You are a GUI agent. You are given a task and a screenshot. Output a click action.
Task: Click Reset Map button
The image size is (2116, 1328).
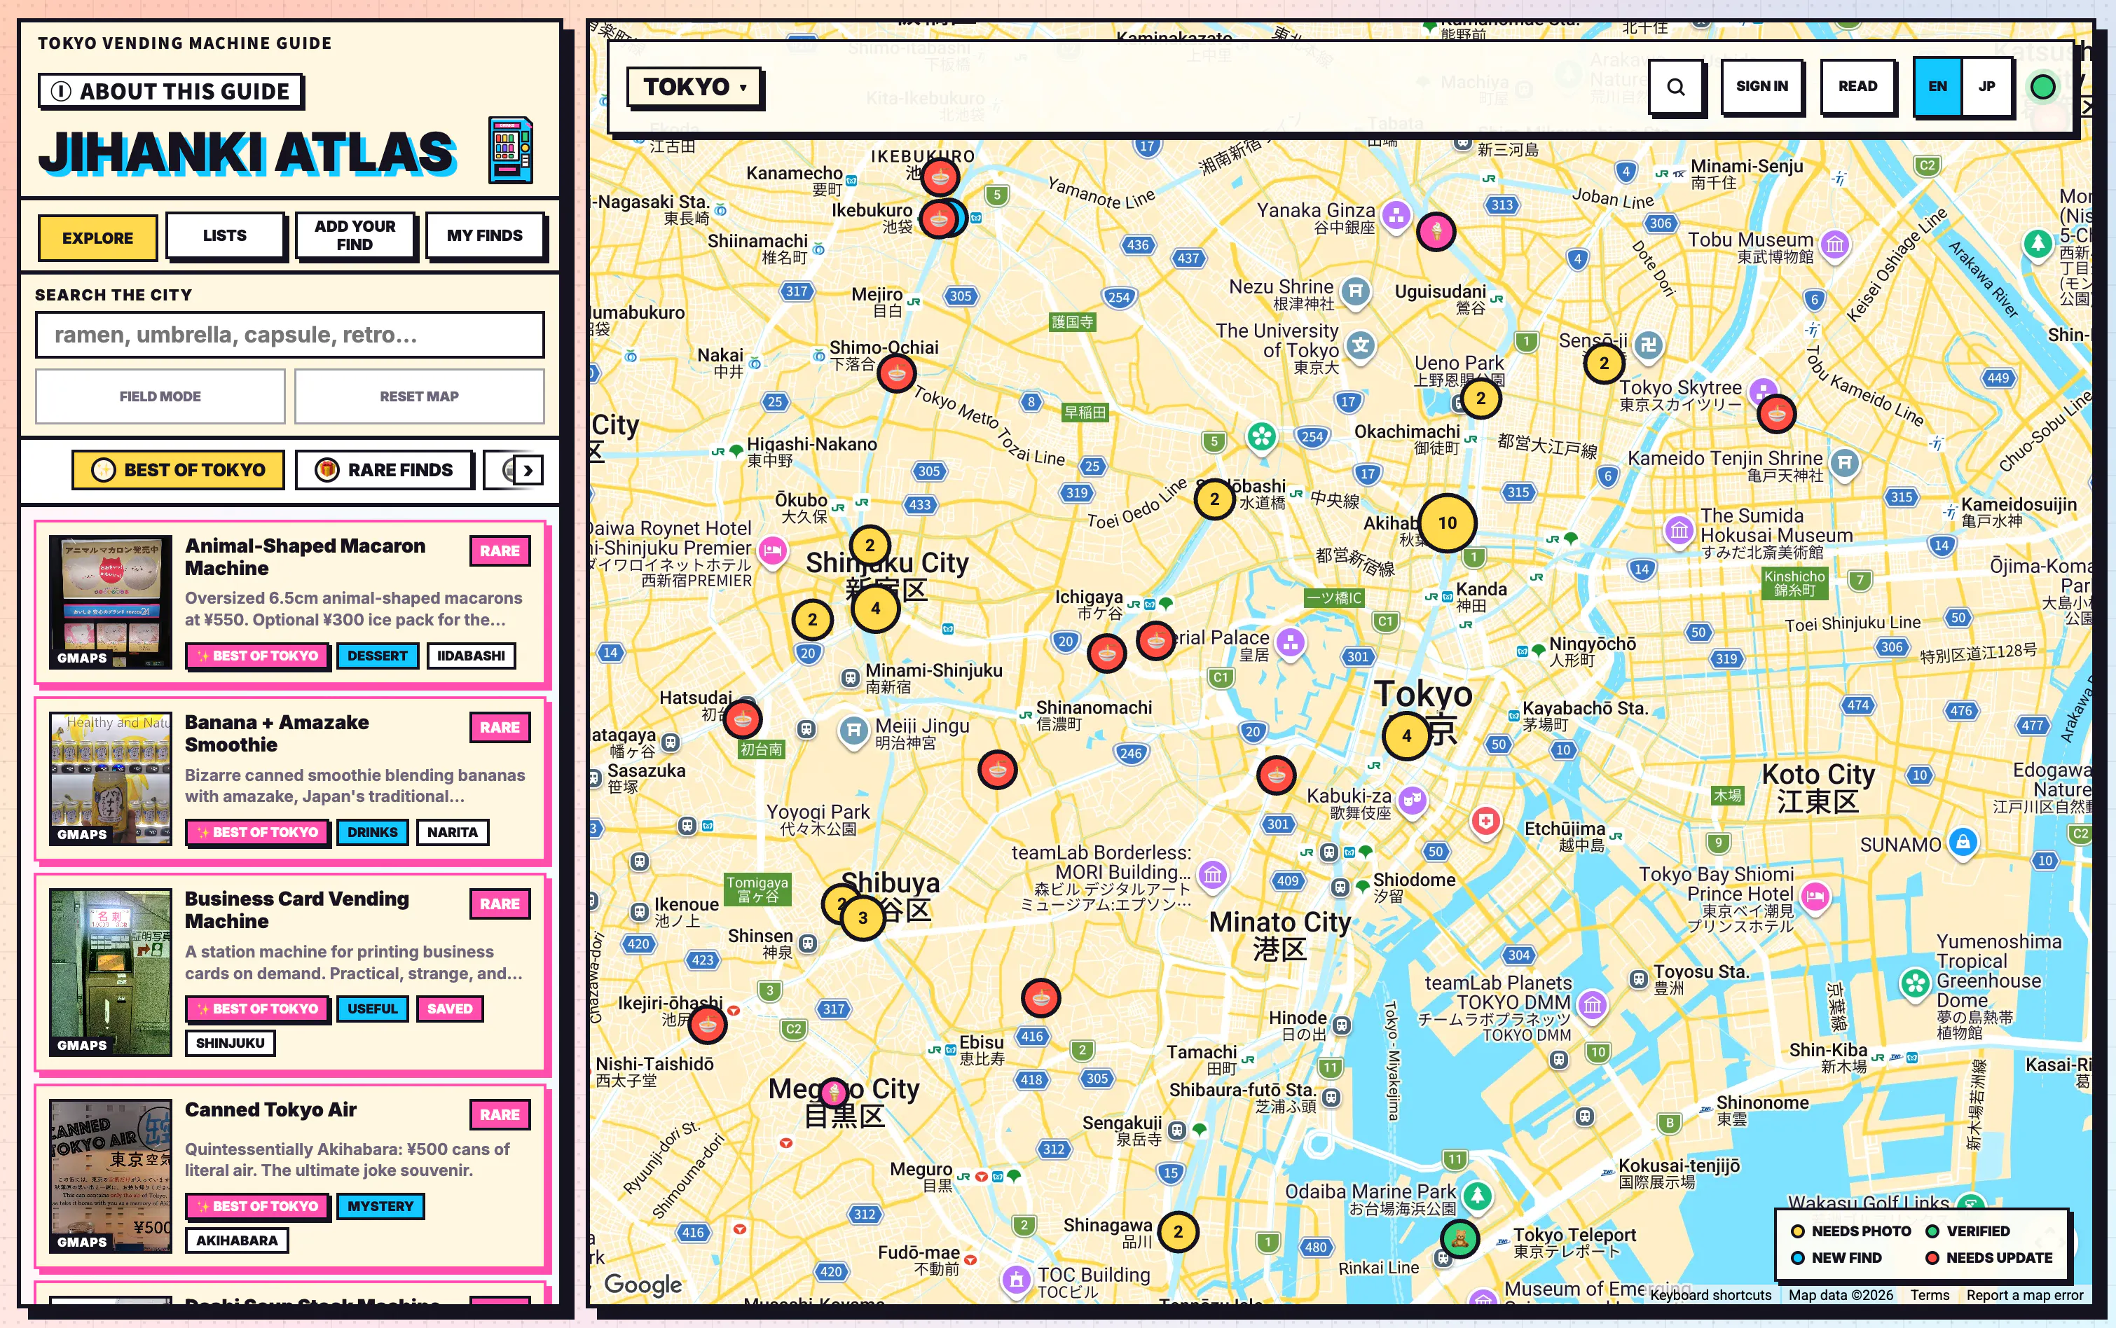click(419, 397)
